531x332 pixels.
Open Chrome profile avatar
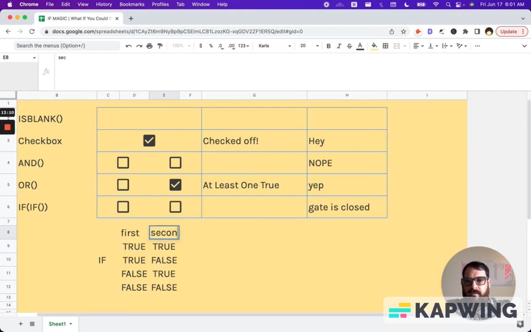pos(489,32)
